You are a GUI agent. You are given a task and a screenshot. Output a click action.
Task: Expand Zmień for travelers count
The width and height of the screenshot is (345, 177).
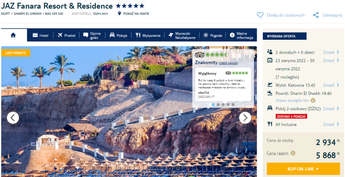click(331, 52)
